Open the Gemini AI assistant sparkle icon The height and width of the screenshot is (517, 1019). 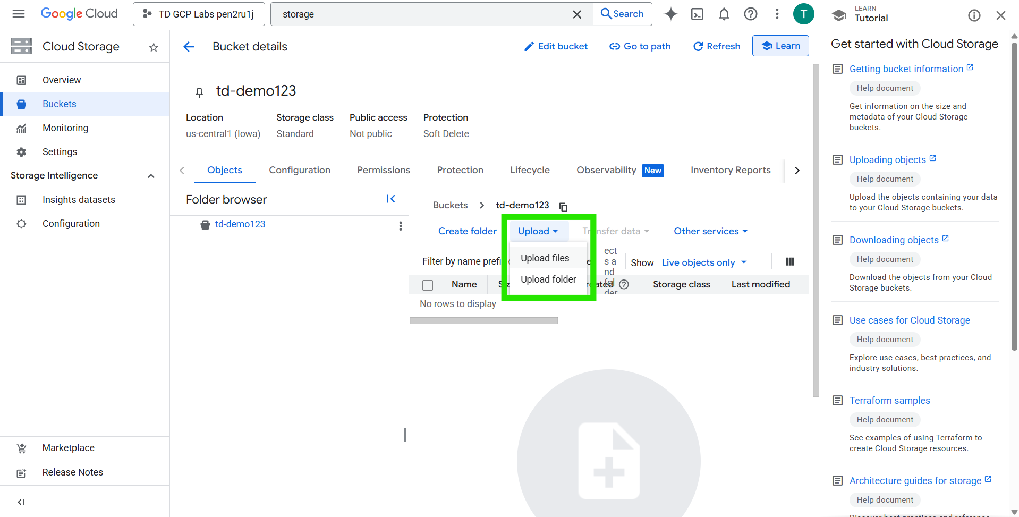click(x=671, y=14)
